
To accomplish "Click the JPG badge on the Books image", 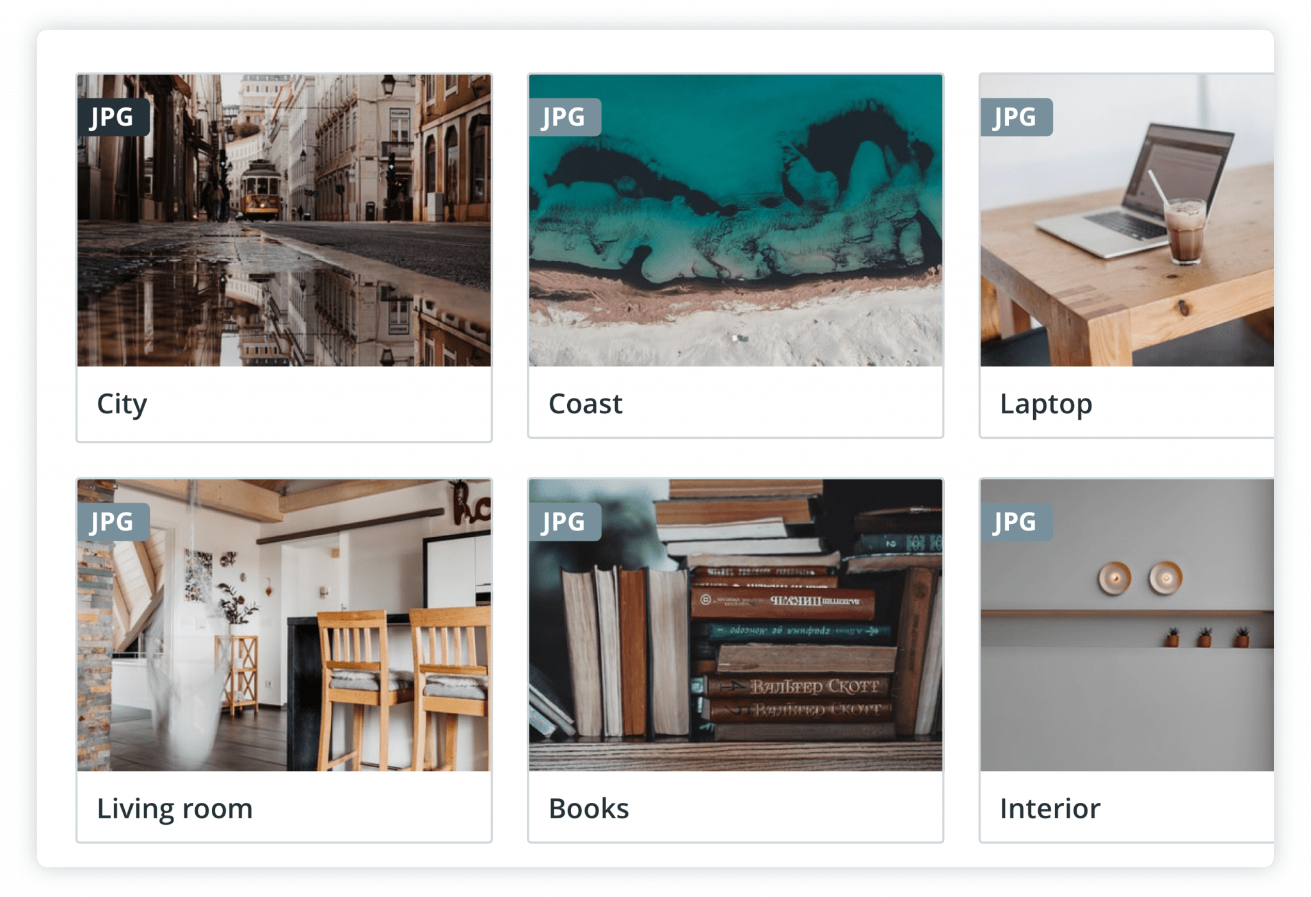I will [x=568, y=523].
